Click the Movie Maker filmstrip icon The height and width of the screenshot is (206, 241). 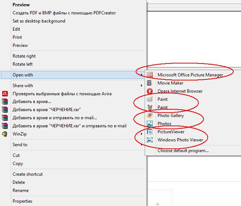(150, 83)
